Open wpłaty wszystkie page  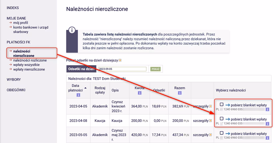pyautogui.click(x=26, y=65)
